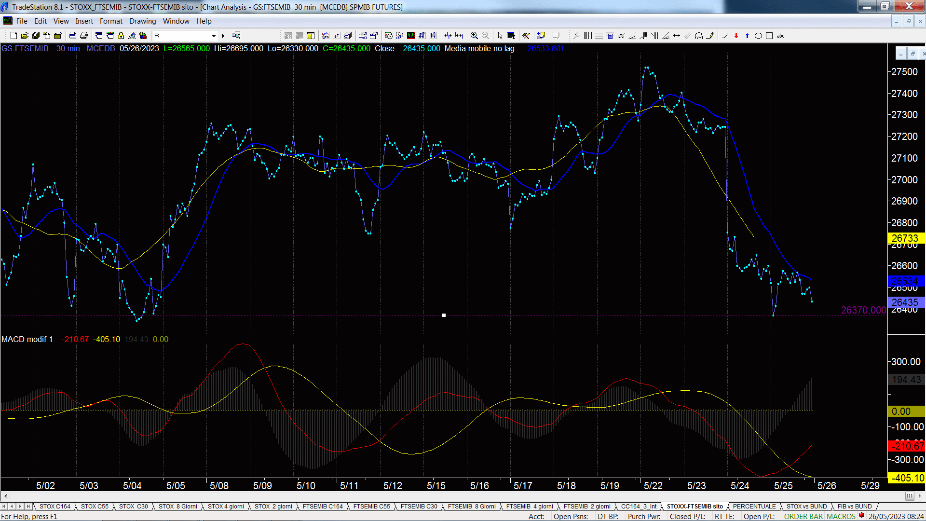Click horizontal scrollbar left arrow
This screenshot has height=521, width=926.
5,496
